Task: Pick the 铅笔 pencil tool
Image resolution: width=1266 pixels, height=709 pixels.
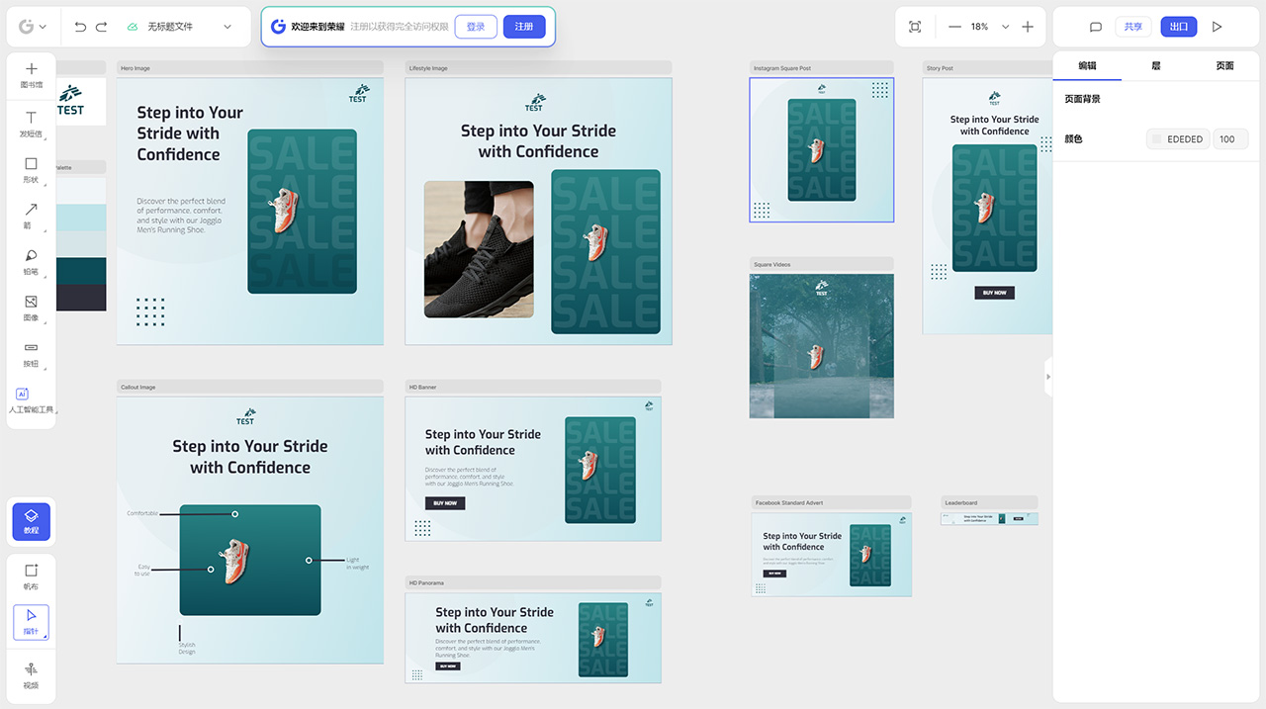Action: pos(31,255)
